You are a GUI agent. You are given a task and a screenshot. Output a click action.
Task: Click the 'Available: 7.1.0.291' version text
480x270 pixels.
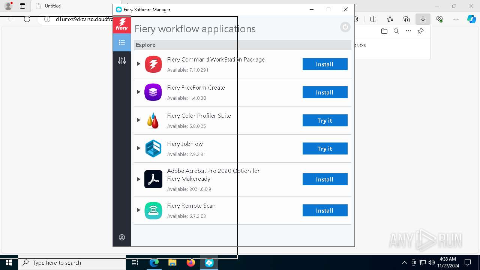pyautogui.click(x=188, y=70)
